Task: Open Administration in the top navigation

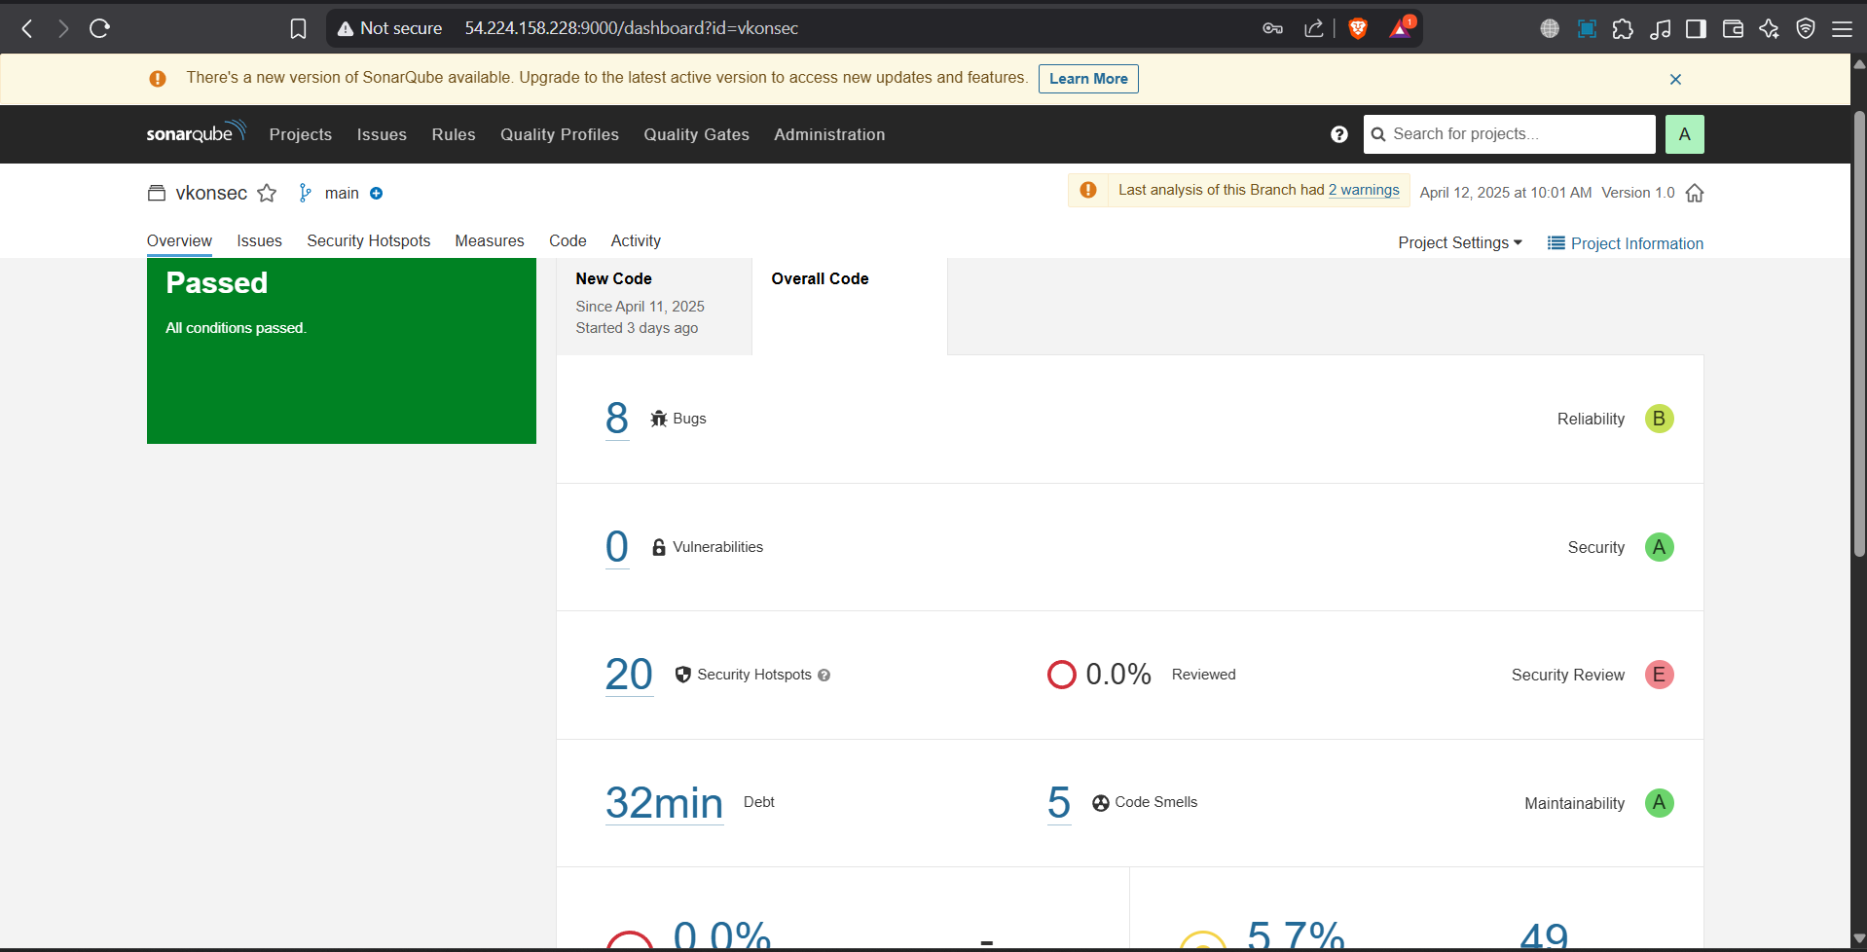Action: 829,134
